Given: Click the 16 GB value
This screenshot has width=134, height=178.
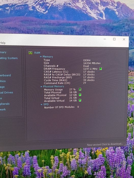Looking at the screenshot, I should (x=73, y=92).
